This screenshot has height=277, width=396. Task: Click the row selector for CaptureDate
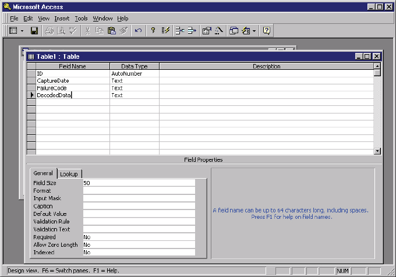coord(31,81)
